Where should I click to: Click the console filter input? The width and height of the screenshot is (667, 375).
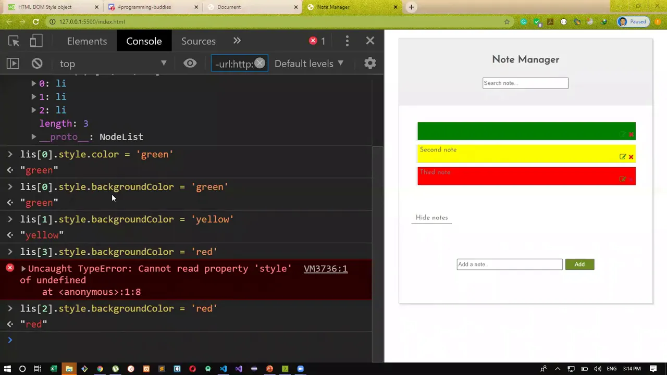pyautogui.click(x=233, y=64)
